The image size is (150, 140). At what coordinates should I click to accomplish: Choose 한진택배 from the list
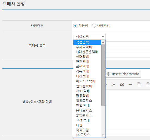point(87,62)
